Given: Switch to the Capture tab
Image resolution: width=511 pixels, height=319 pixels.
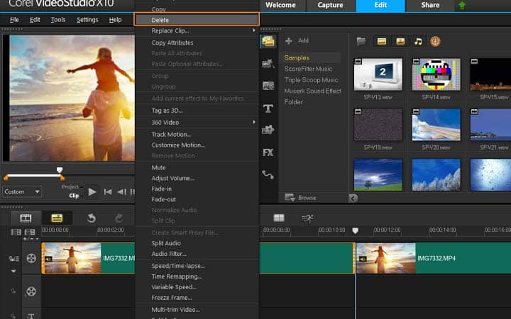Looking at the screenshot, I should pos(330,5).
